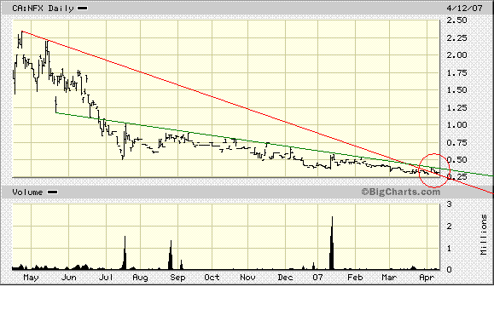Click the legend dash beside 'CA:NFX Daily'
494x327 pixels.
click(x=82, y=9)
